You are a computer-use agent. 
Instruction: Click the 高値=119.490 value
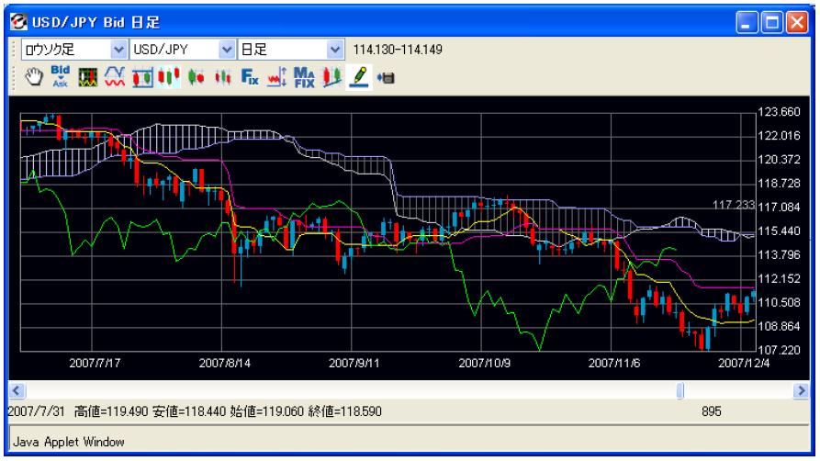[x=111, y=411]
